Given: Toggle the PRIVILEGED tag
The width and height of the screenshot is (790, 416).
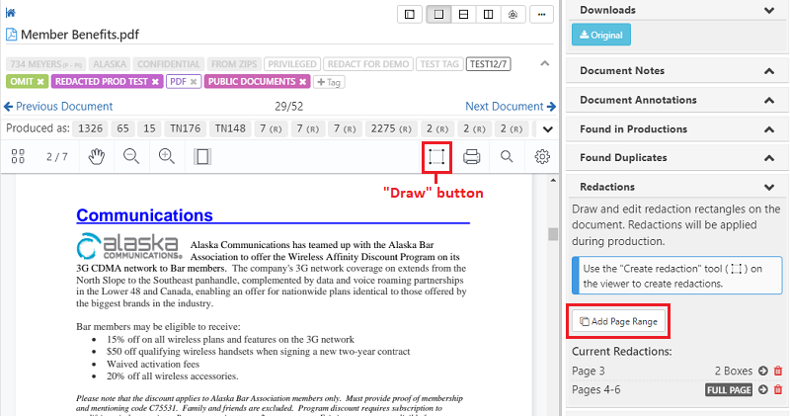Looking at the screenshot, I should click(x=292, y=64).
